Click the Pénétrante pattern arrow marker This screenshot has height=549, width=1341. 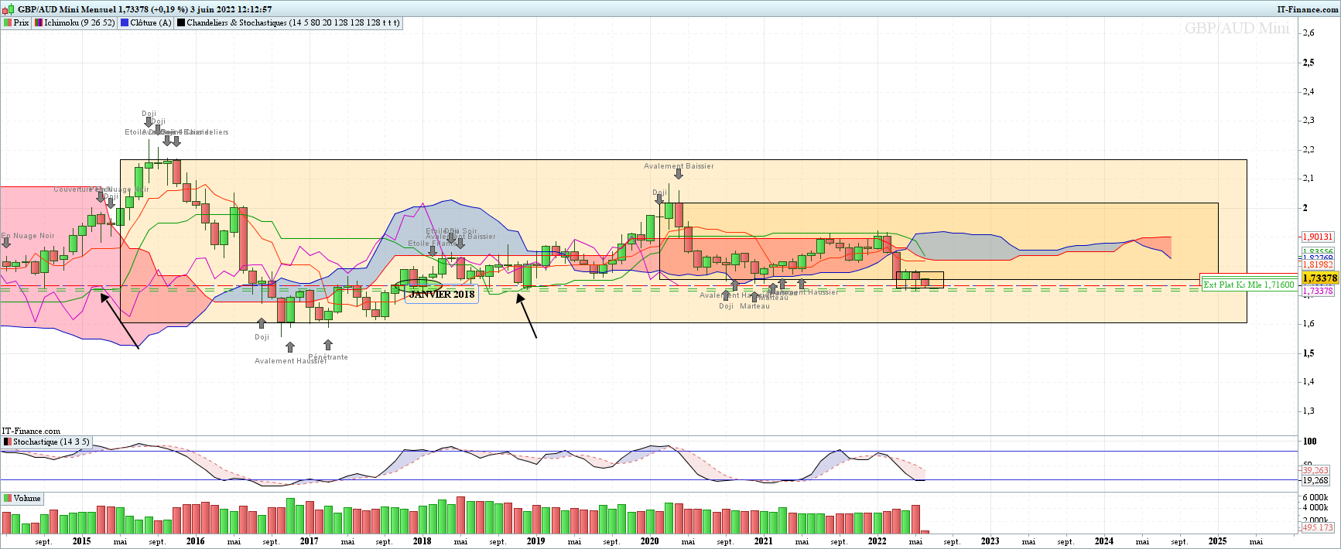tap(328, 344)
